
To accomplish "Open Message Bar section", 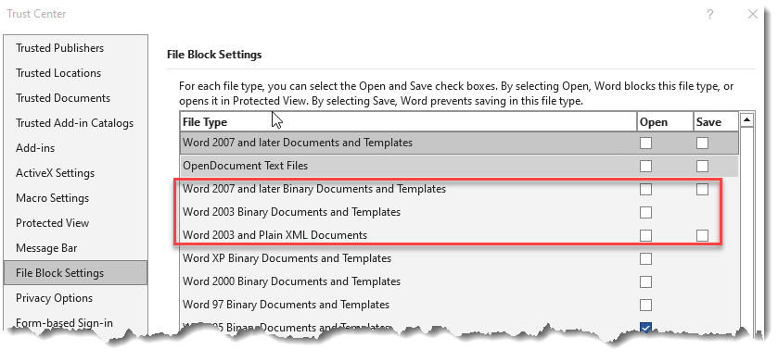I will (x=75, y=248).
